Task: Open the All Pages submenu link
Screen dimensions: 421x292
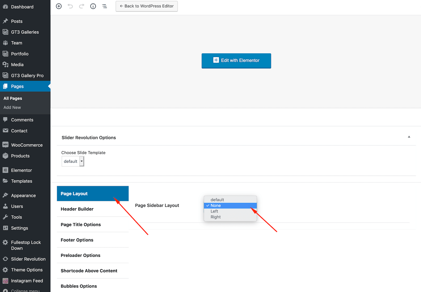Action: point(13,98)
